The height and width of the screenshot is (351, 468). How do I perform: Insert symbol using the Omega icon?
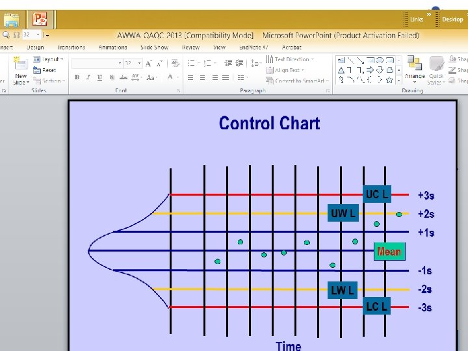pyautogui.click(x=17, y=35)
